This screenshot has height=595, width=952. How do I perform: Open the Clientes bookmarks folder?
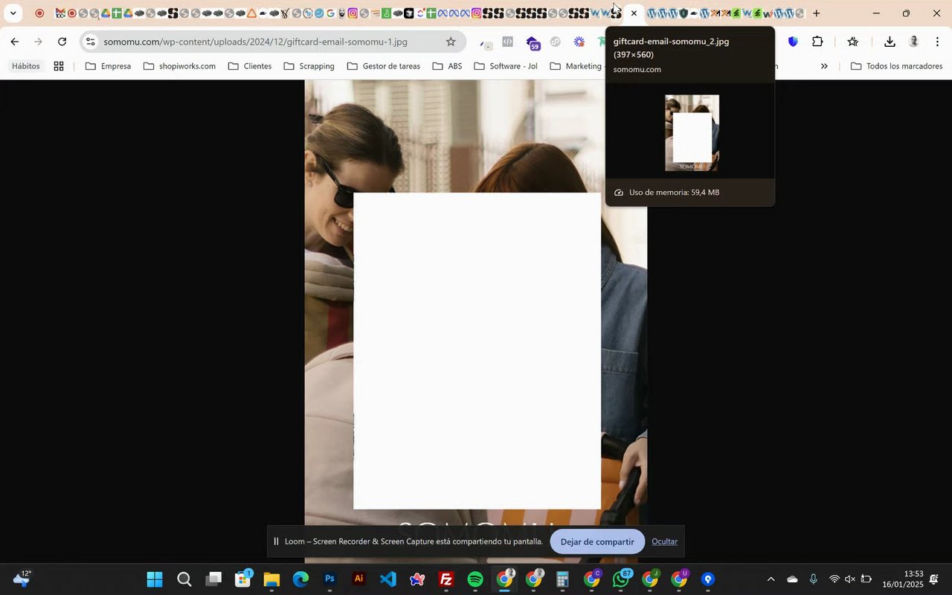point(249,66)
